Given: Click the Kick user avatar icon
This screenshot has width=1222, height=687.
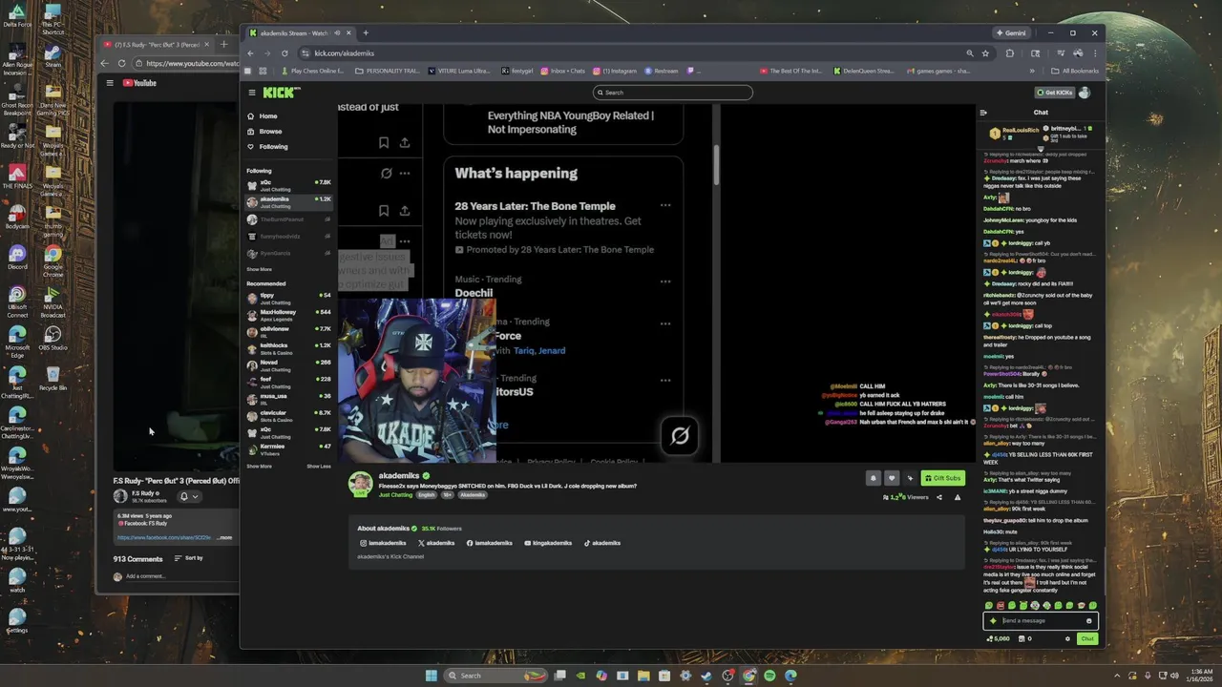Looking at the screenshot, I should click(x=1084, y=93).
